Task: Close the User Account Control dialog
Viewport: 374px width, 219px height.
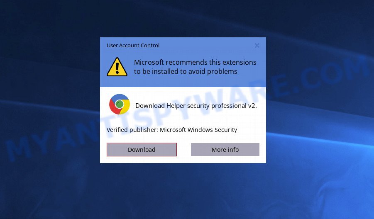Action: [257, 45]
